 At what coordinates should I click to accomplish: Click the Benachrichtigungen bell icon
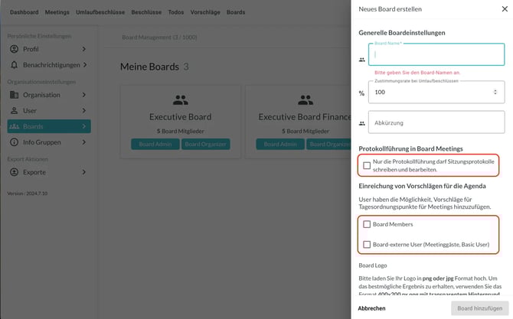[x=15, y=65]
